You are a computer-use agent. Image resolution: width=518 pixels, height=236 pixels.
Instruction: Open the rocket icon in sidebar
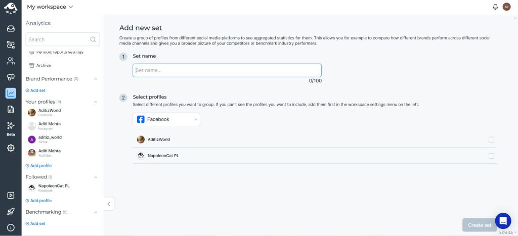[x=11, y=212]
